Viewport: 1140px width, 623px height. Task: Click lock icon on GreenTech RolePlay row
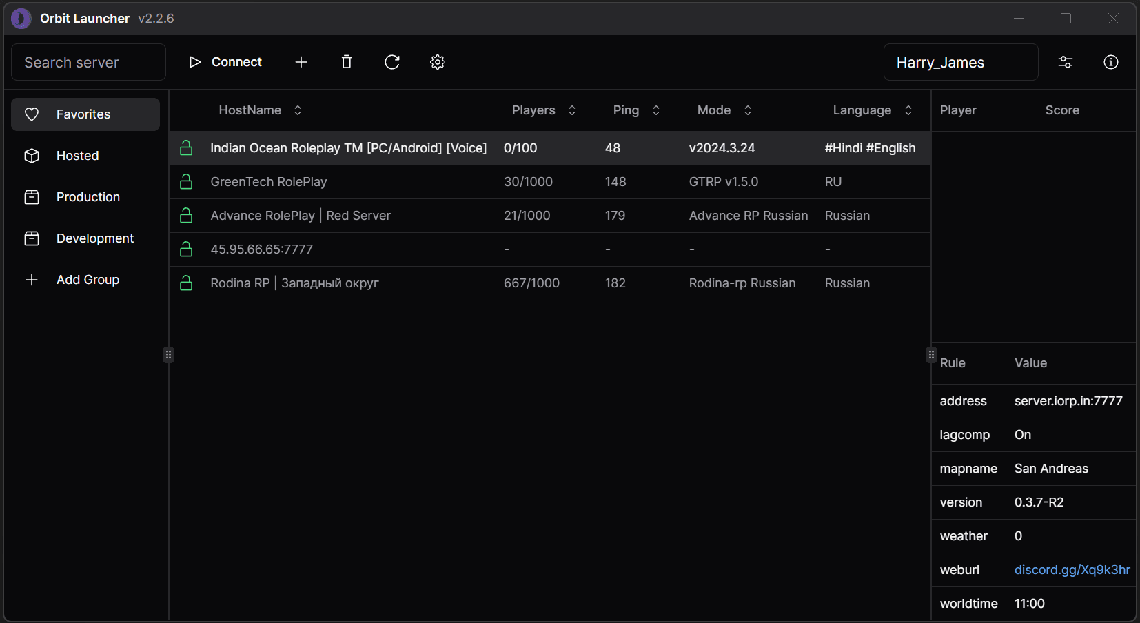[186, 182]
